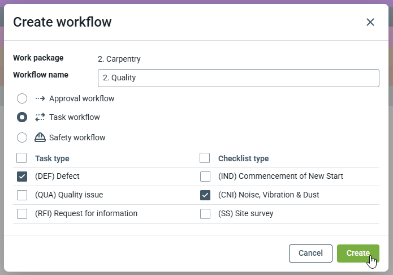Click the green Create button
Image resolution: width=393 pixels, height=275 pixels.
point(357,253)
